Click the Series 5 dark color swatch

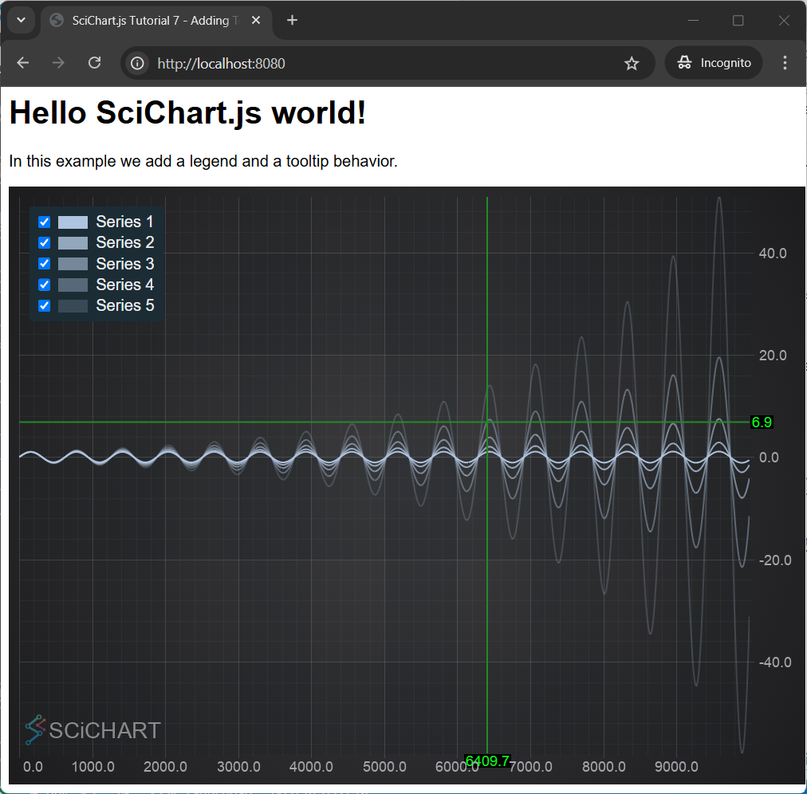(73, 306)
